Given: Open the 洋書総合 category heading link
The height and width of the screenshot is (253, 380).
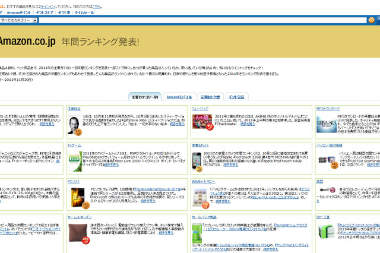Looking at the screenshot, I should click(74, 109).
